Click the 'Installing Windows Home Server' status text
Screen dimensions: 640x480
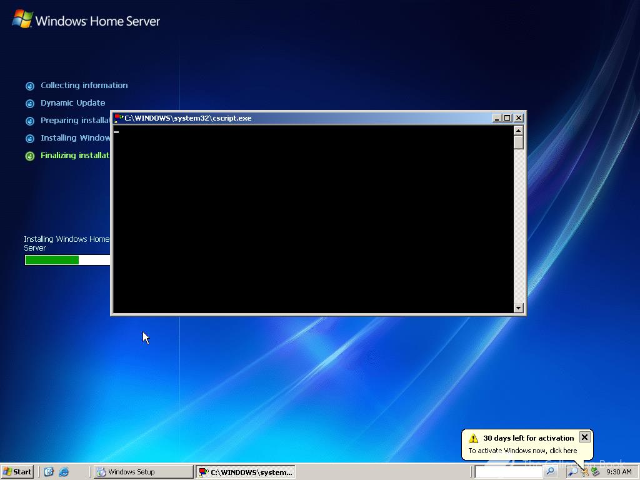66,243
